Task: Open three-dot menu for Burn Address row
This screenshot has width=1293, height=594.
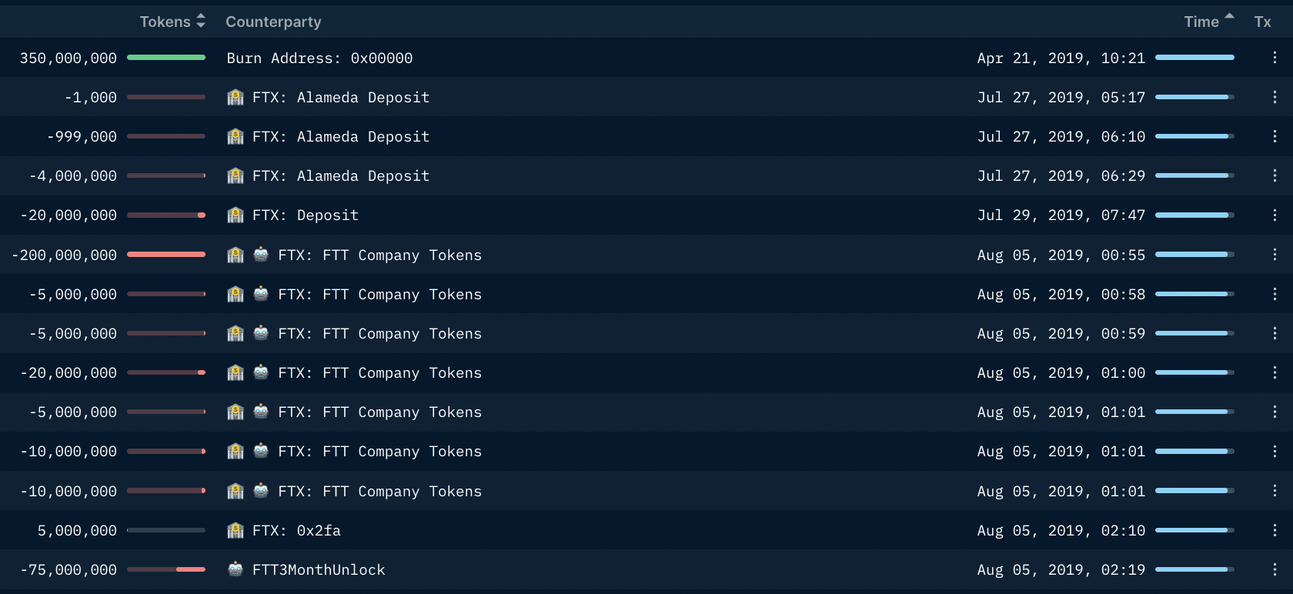Action: pyautogui.click(x=1275, y=58)
